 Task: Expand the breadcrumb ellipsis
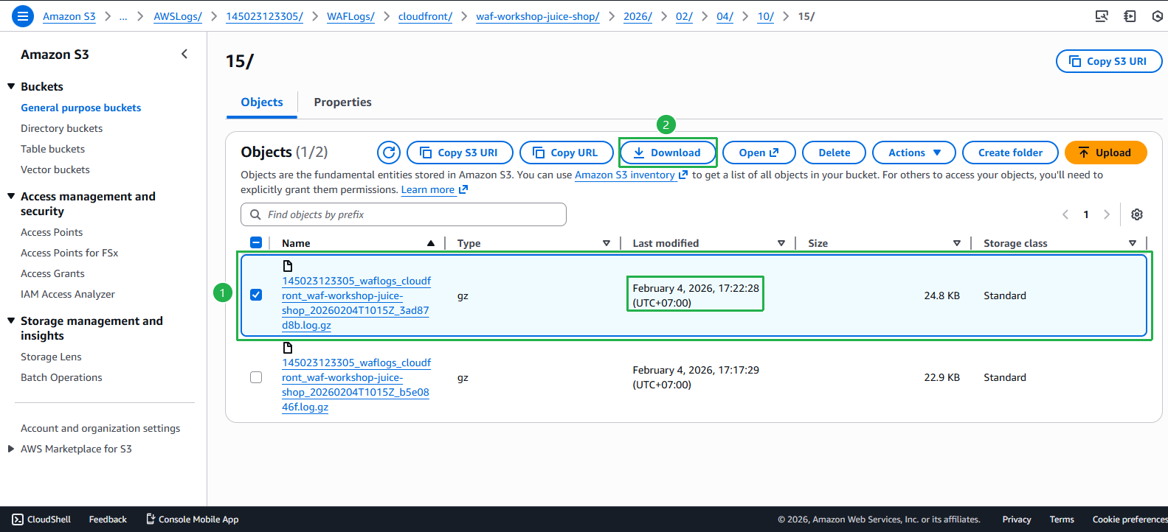(123, 16)
